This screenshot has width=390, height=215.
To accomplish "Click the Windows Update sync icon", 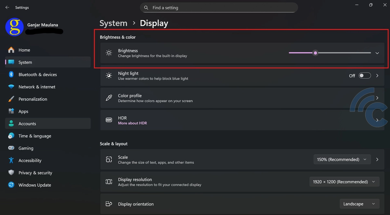I will [x=11, y=185].
